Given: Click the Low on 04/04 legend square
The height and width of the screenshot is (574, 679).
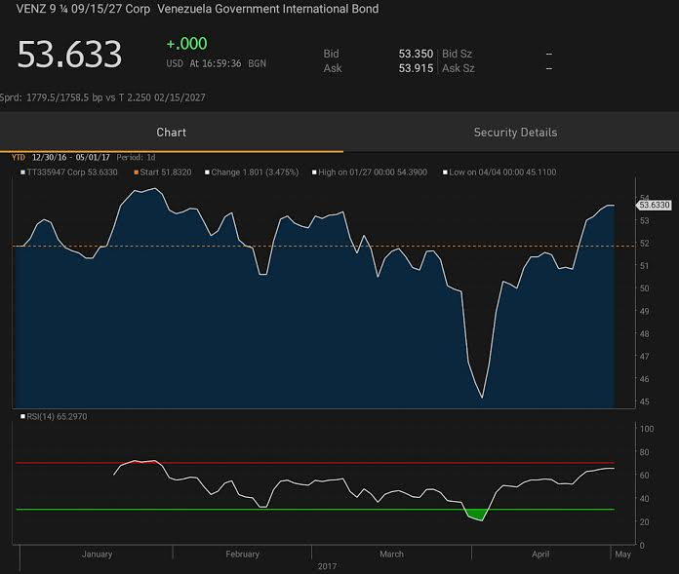Looking at the screenshot, I should click(x=445, y=172).
